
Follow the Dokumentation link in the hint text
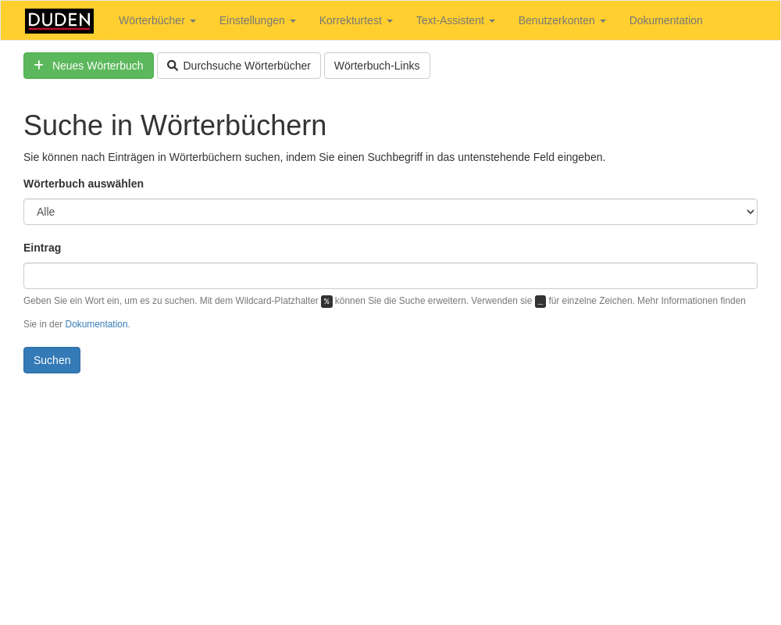click(x=96, y=324)
